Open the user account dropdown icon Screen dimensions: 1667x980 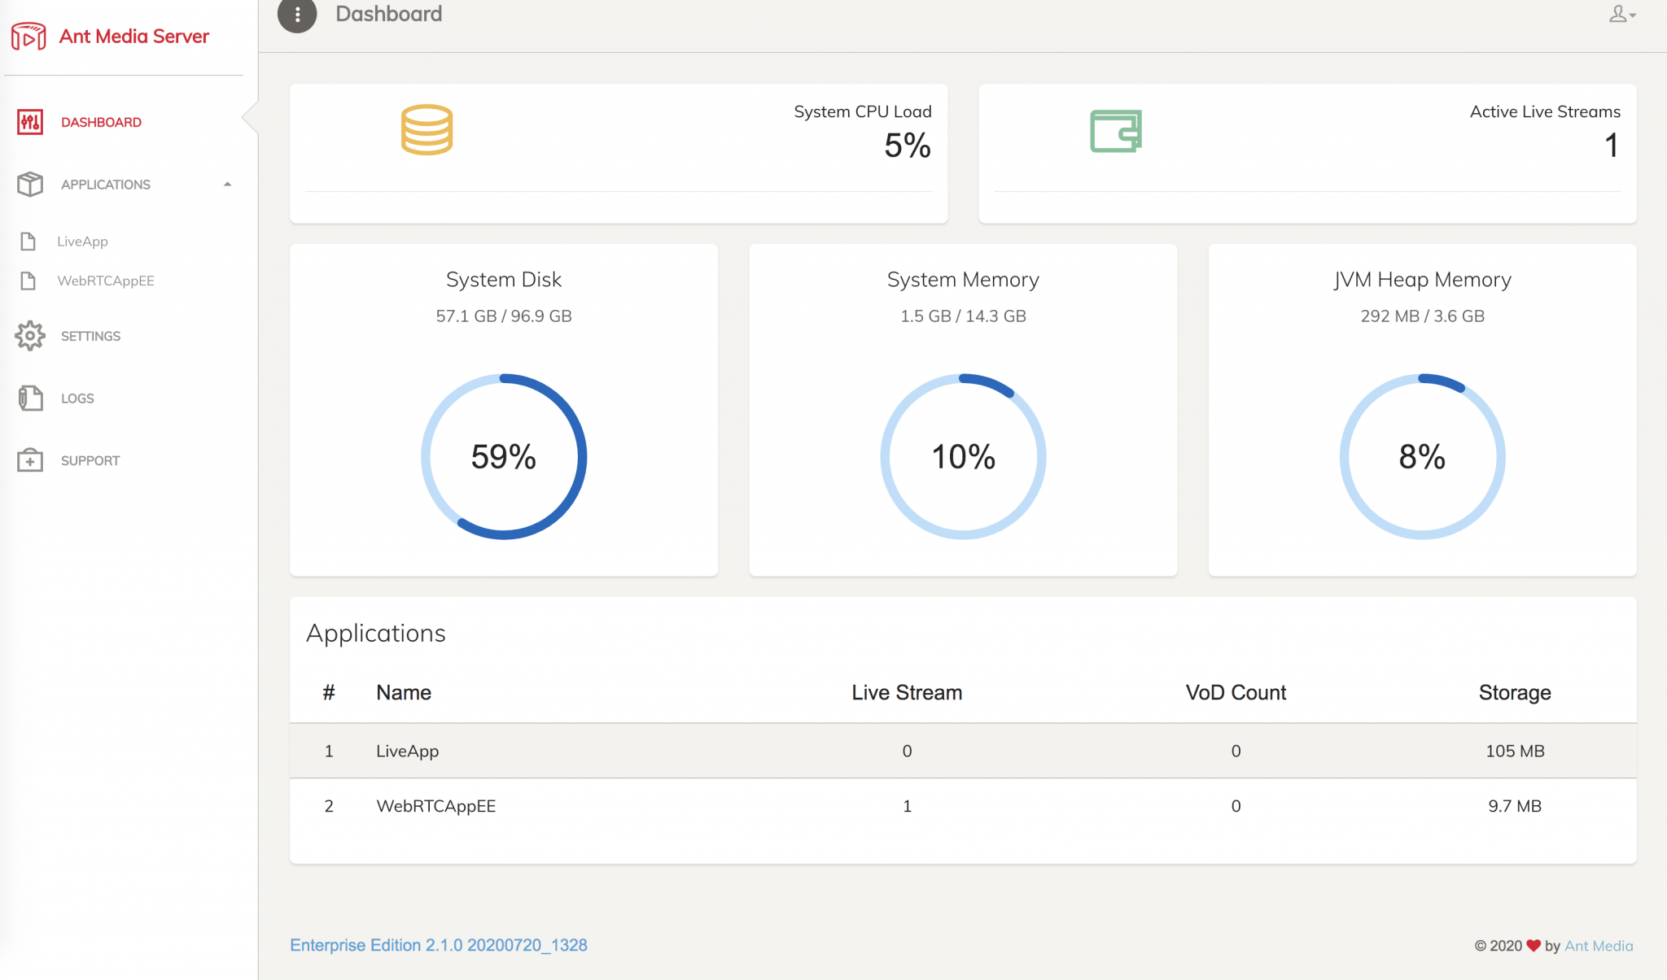[x=1621, y=14]
